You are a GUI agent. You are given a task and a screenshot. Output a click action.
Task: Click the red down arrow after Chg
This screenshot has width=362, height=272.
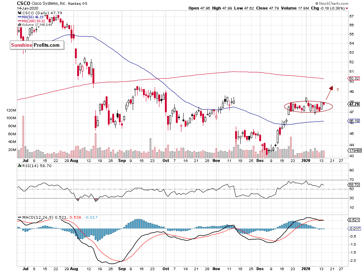347,8
